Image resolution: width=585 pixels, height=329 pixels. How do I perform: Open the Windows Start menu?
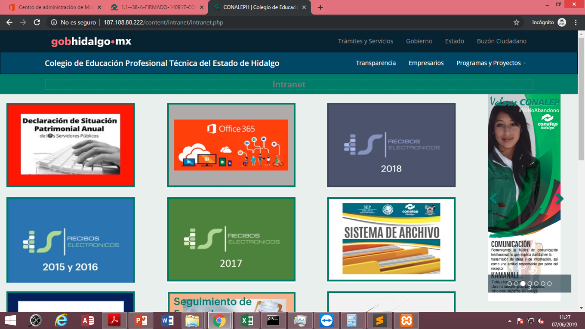pos(10,320)
